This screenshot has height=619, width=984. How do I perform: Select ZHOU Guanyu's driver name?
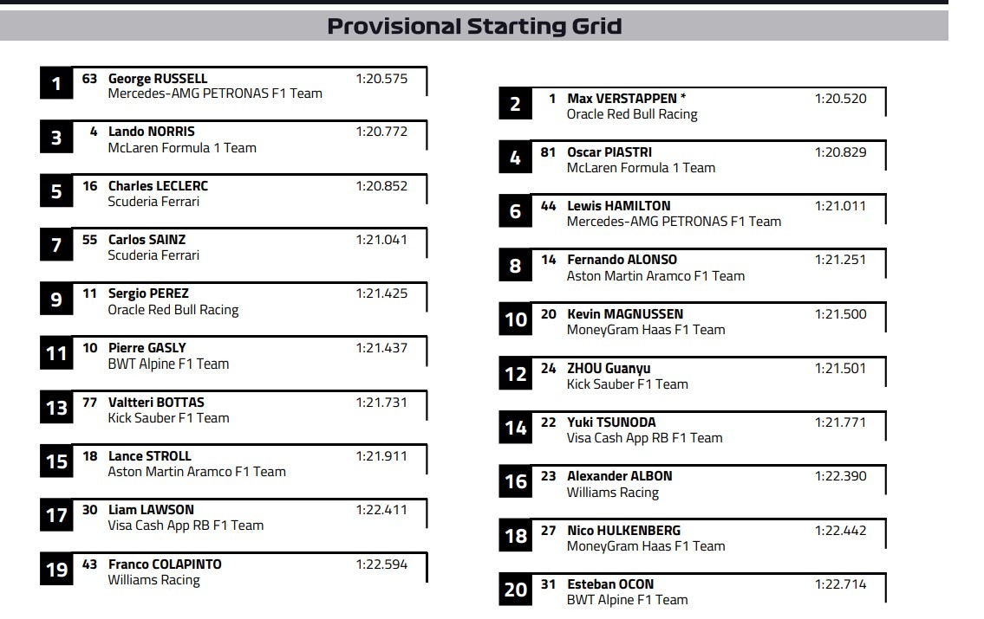coord(609,369)
